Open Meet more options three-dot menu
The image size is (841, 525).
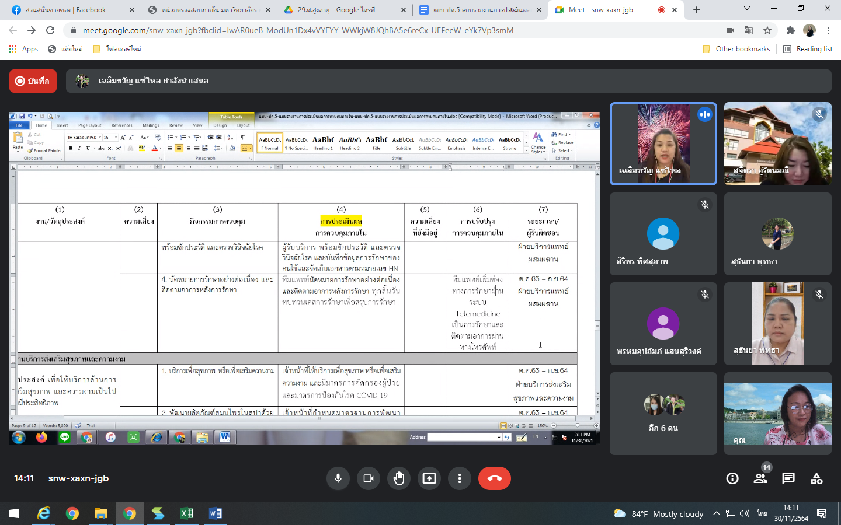point(460,478)
